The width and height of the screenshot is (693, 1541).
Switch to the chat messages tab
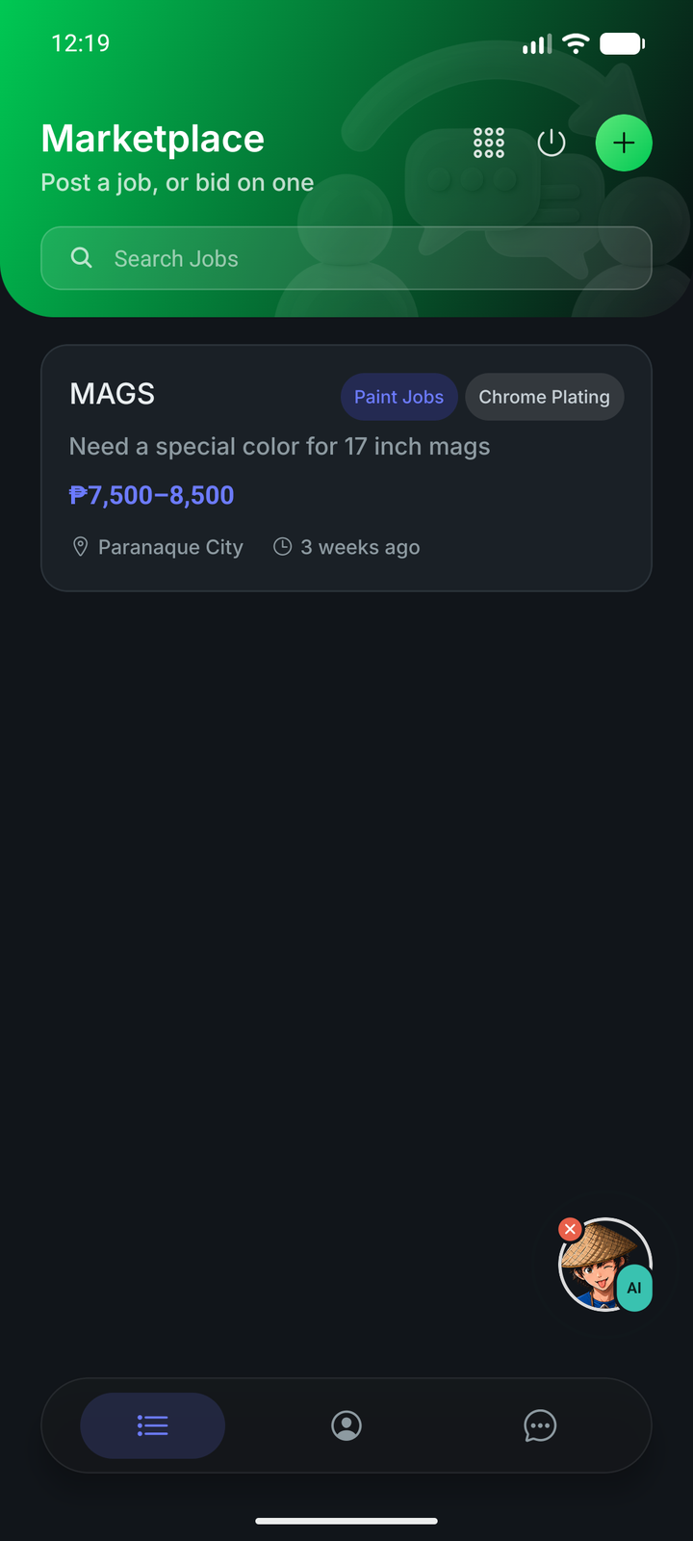(540, 1425)
